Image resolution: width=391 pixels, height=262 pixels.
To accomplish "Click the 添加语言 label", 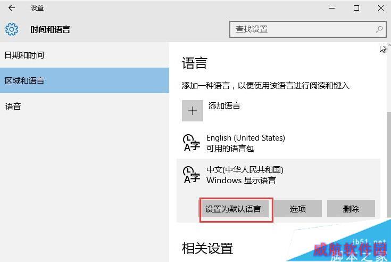I will click(x=224, y=106).
